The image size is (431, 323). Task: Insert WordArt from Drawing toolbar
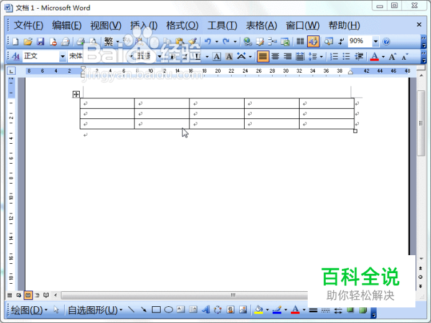click(206, 309)
